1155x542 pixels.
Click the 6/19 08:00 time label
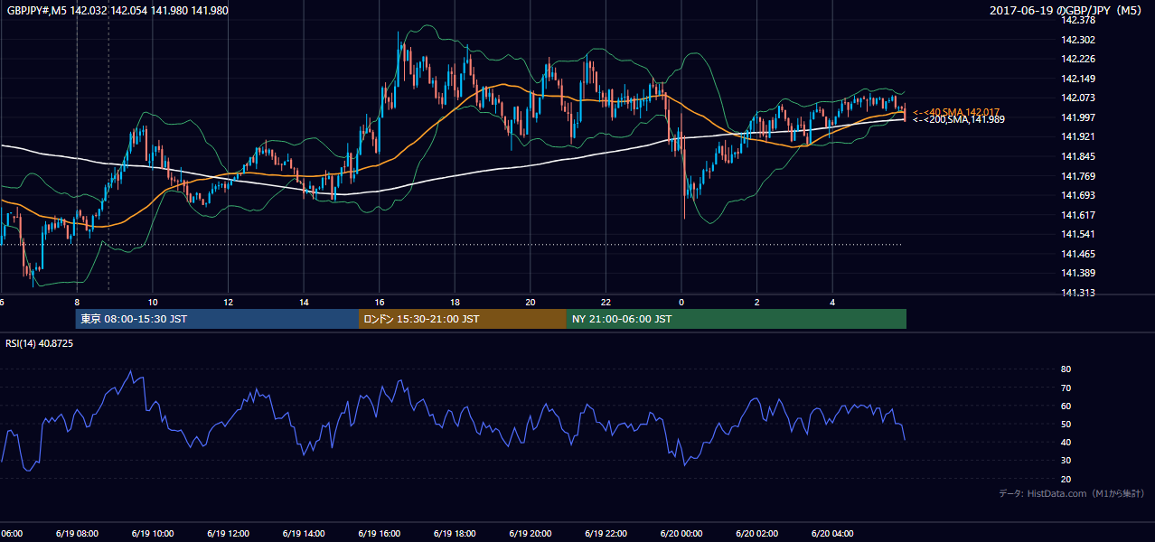[x=77, y=534]
